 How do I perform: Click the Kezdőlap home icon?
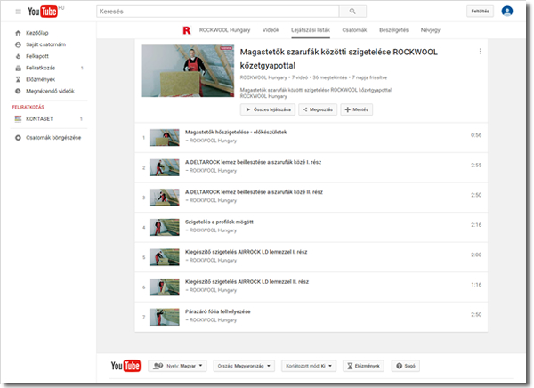18,33
